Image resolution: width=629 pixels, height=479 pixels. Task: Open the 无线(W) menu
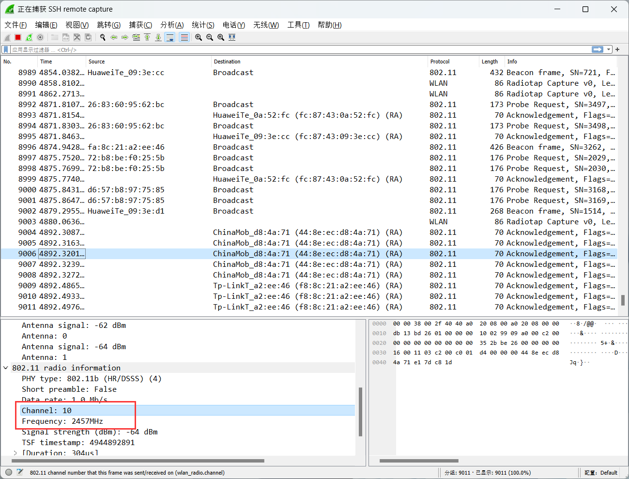click(266, 25)
